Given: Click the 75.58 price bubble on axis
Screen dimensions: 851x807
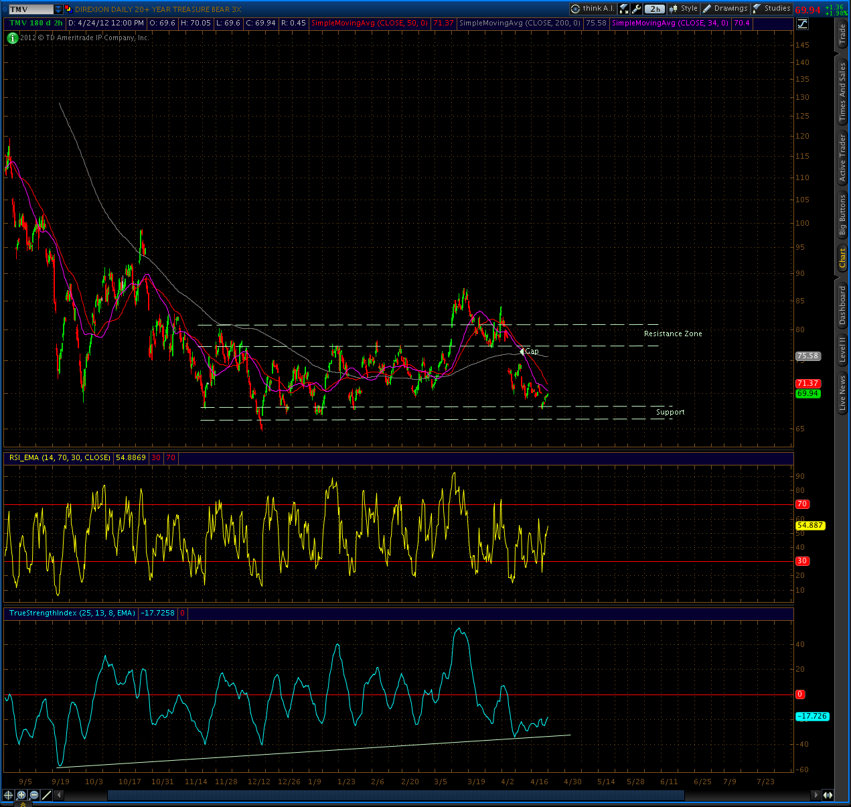Looking at the screenshot, I should 808,356.
